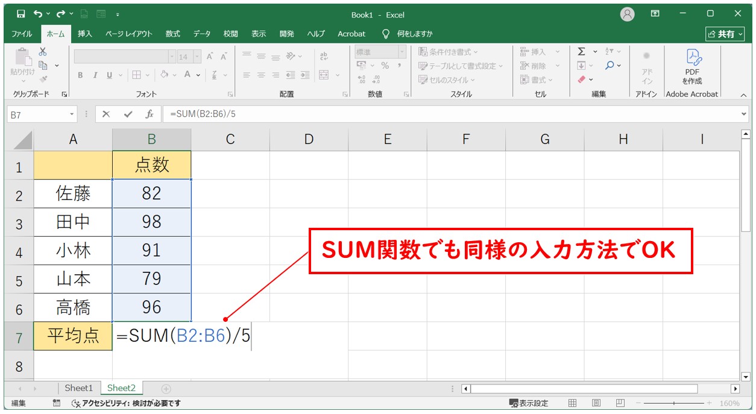
Task: Collapse the ribbon with chevron
Action: click(x=743, y=95)
